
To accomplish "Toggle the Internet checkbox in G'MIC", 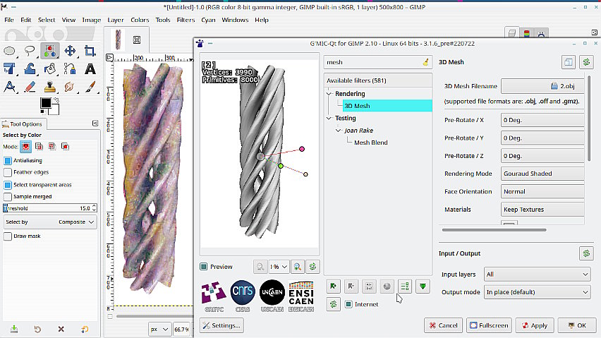I will point(348,304).
